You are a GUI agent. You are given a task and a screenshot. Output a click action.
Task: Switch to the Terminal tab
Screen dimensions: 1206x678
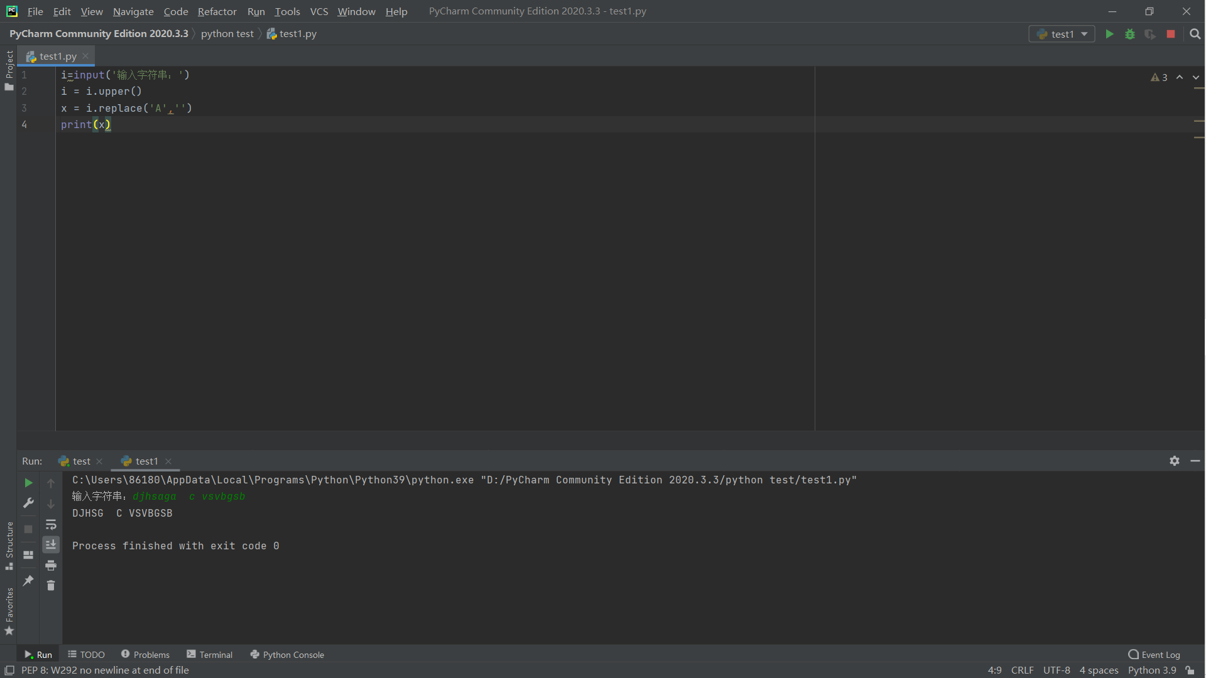click(210, 655)
